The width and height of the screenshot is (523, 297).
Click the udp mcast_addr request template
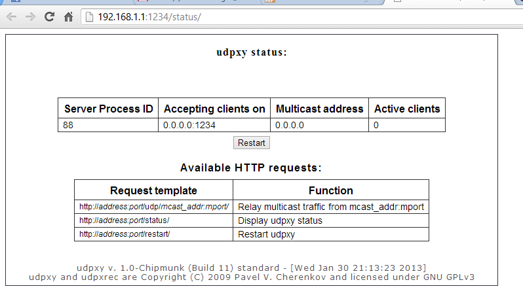click(x=153, y=207)
